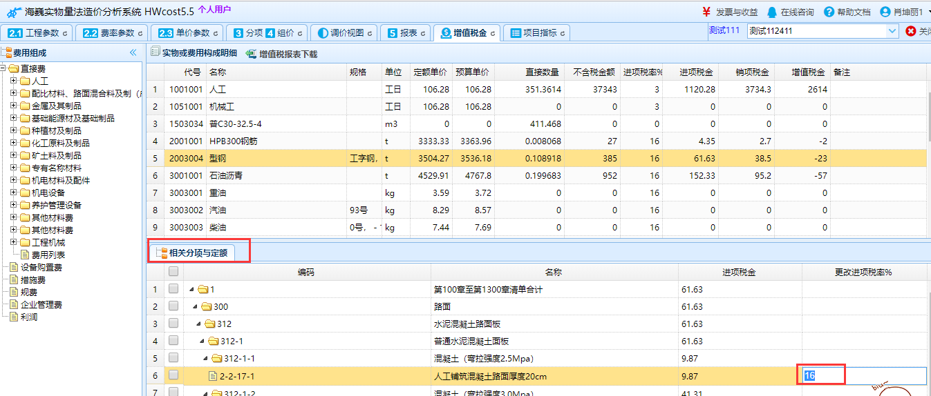Open the 3 分项 4 组价 tab
Screen dimensions: 931x396
coord(267,33)
